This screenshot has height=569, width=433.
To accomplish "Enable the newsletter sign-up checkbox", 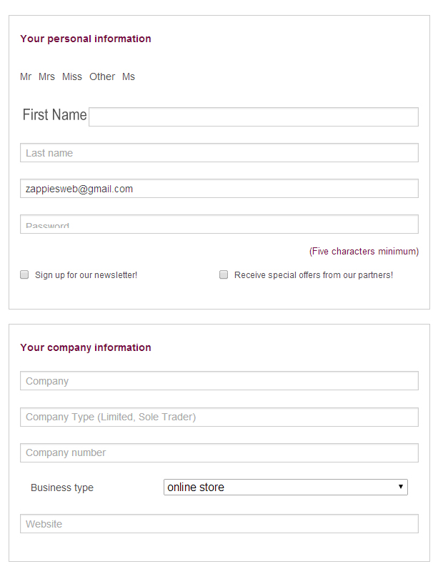I will 24,274.
